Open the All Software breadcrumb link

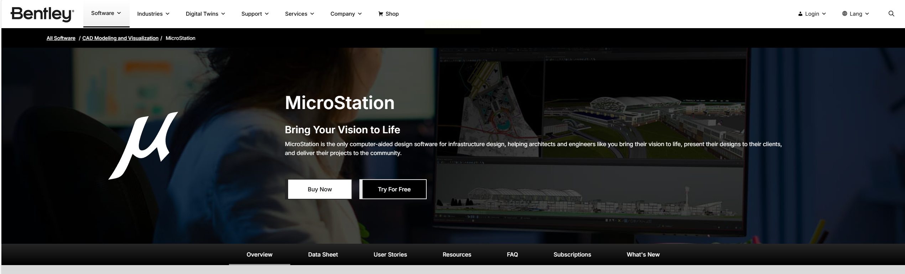pos(61,38)
